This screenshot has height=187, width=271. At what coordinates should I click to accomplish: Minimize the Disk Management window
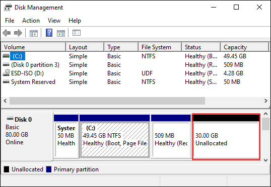click(214, 7)
